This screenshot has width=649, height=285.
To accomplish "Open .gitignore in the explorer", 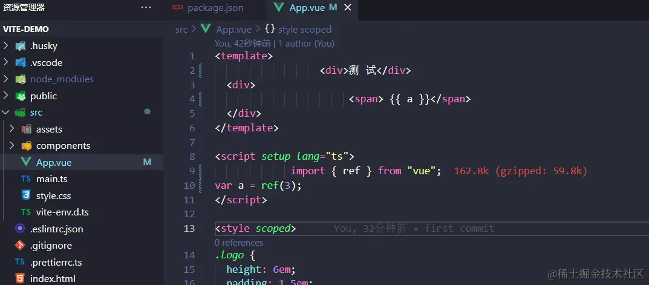I will (x=51, y=246).
